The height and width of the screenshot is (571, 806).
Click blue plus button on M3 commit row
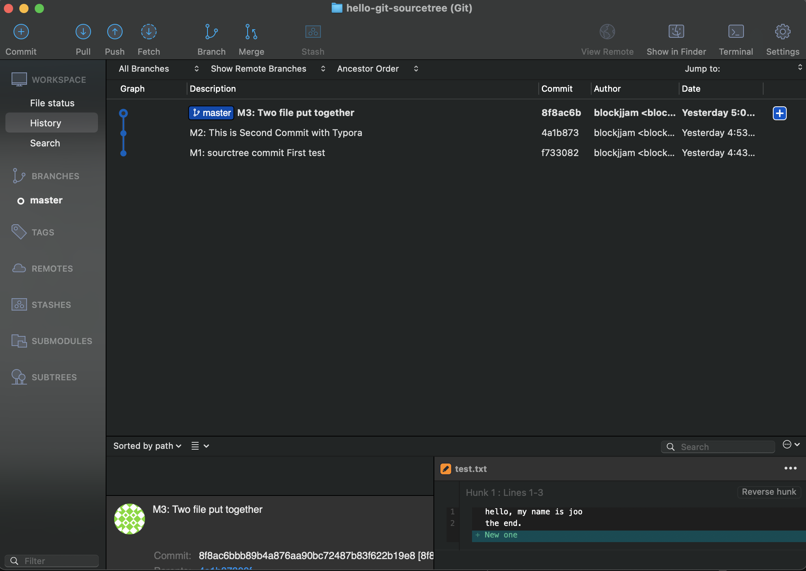(779, 113)
